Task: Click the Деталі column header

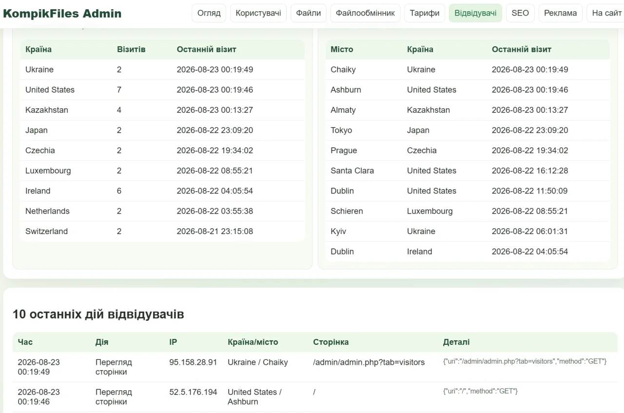Action: 456,342
